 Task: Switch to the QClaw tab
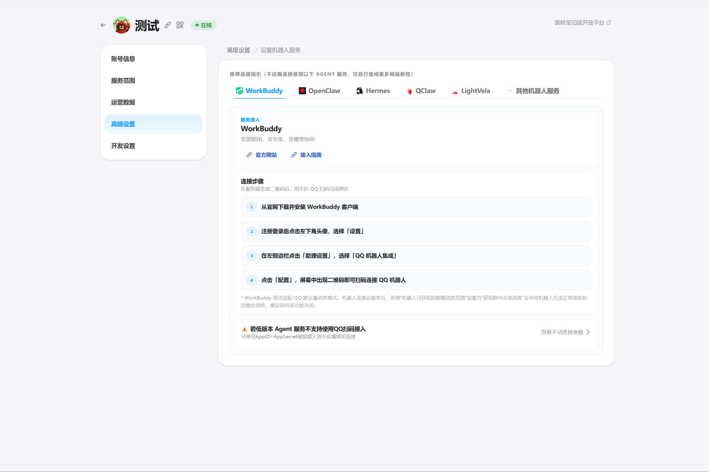tap(421, 91)
